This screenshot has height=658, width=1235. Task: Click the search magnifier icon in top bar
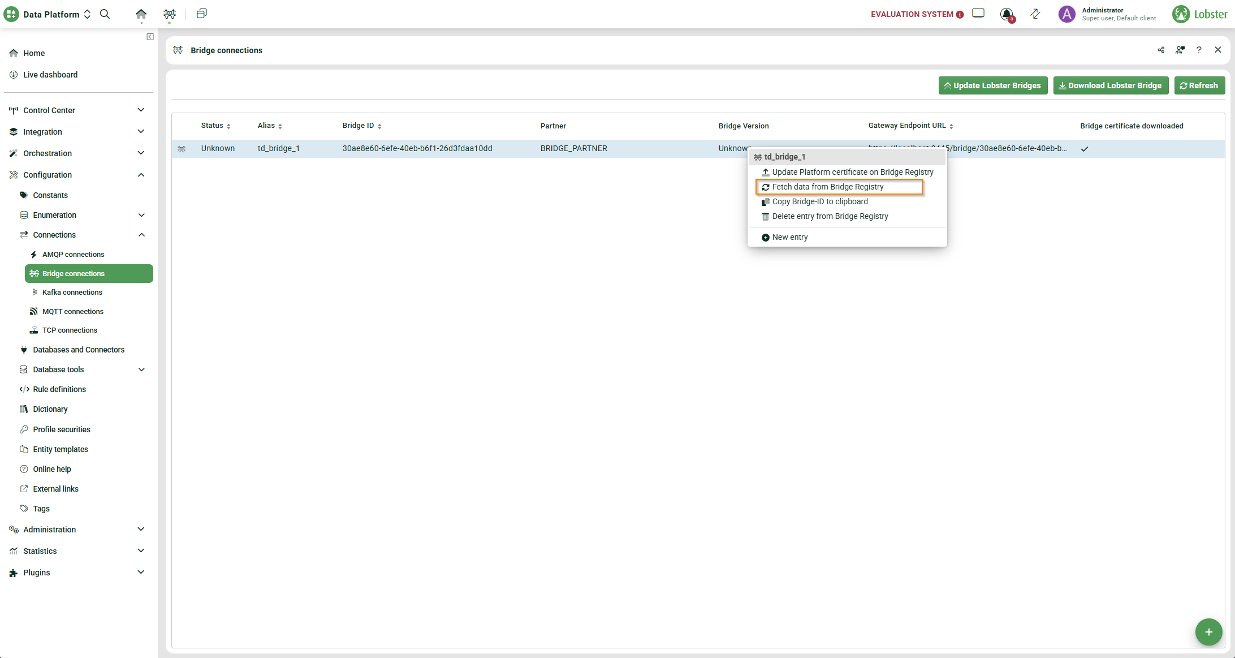(105, 14)
